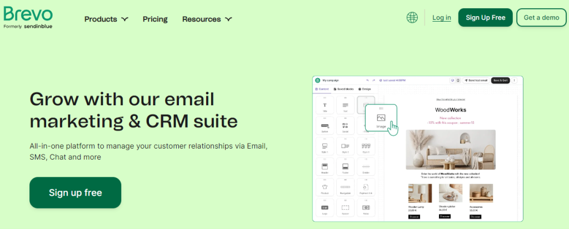The image size is (569, 229).
Task: Select the Divider content block
Action: tap(366, 167)
